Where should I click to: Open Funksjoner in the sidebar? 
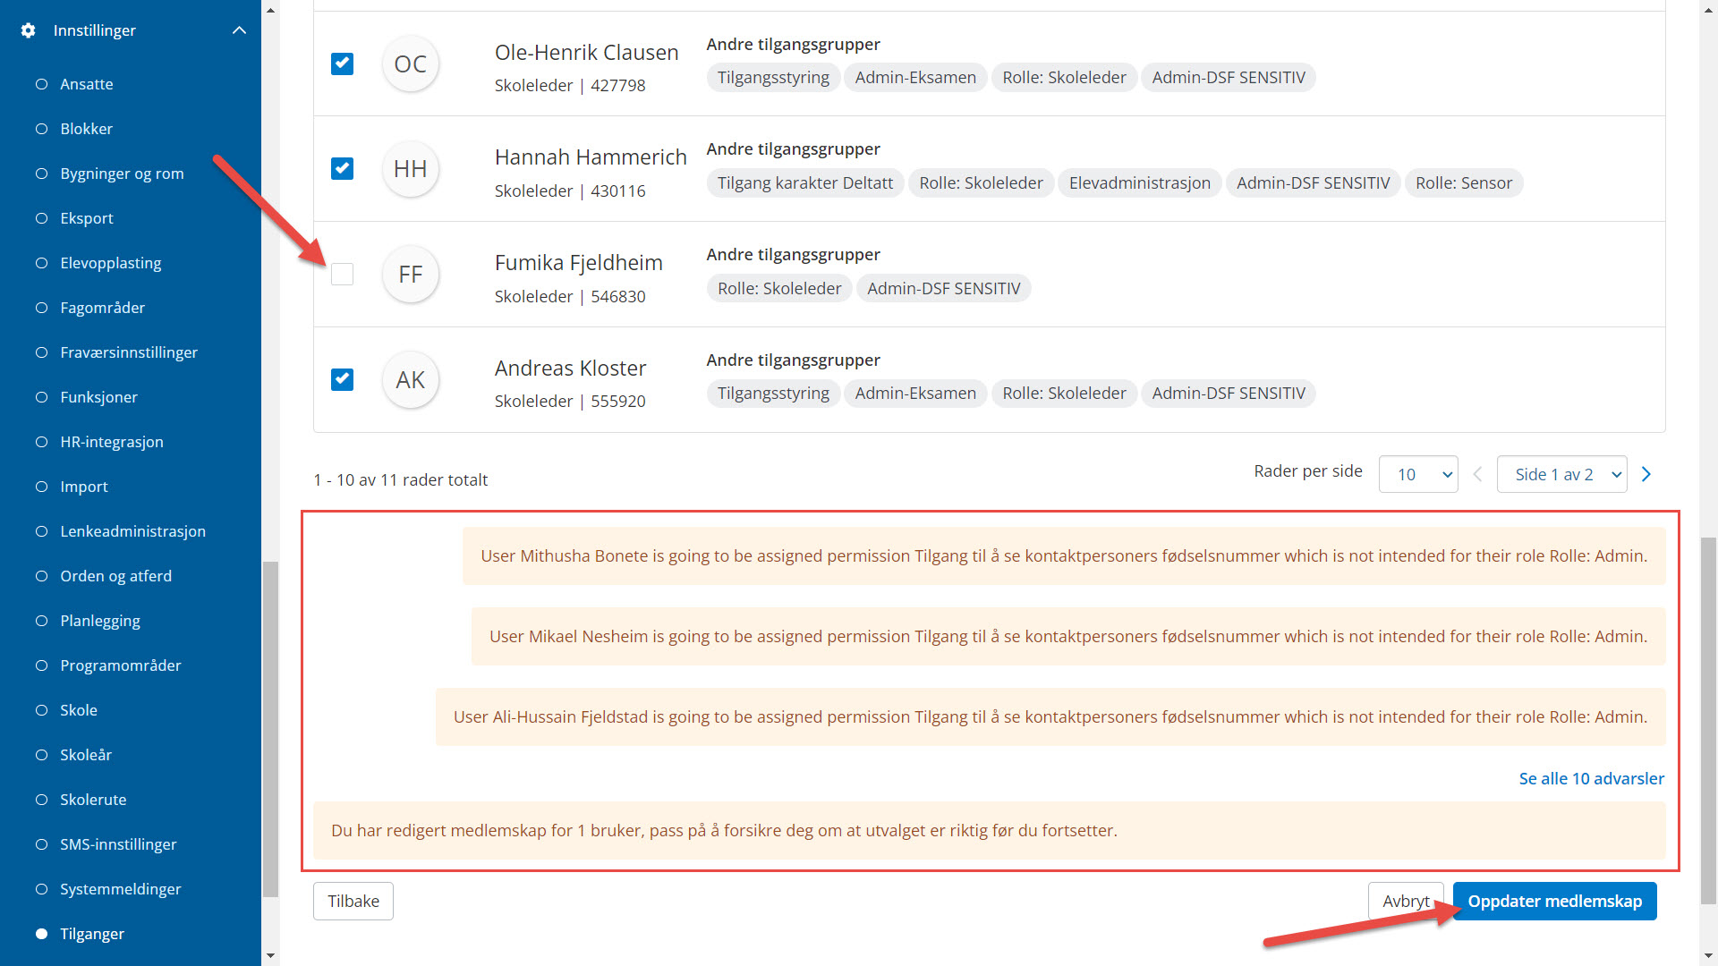[x=98, y=397]
